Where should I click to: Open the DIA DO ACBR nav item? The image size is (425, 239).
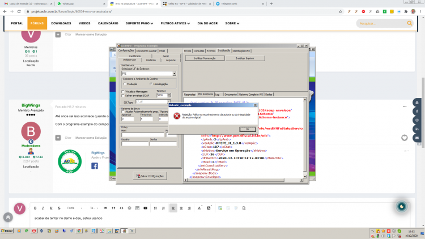[207, 23]
